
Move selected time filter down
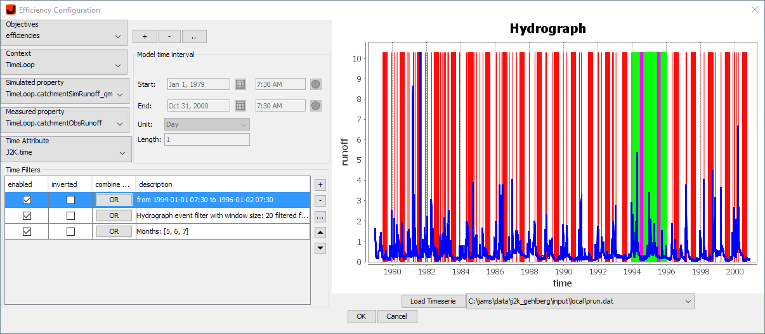click(320, 248)
